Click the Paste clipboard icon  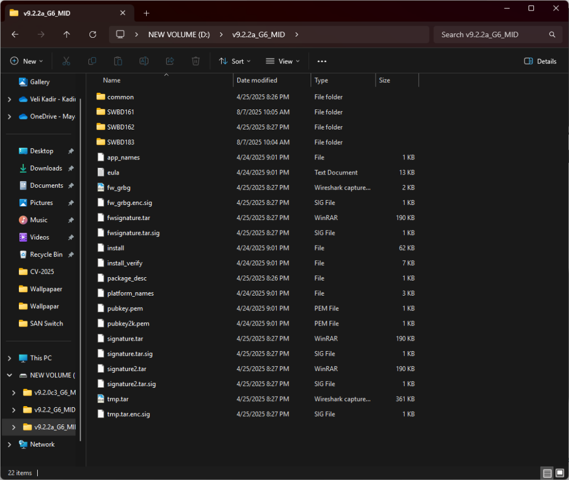tap(118, 61)
